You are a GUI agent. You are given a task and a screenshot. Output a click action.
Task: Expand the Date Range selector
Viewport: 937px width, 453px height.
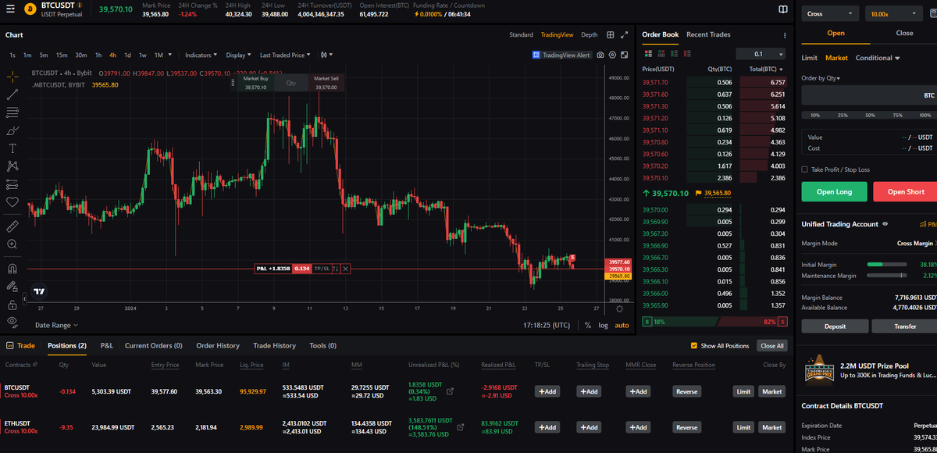click(56, 325)
